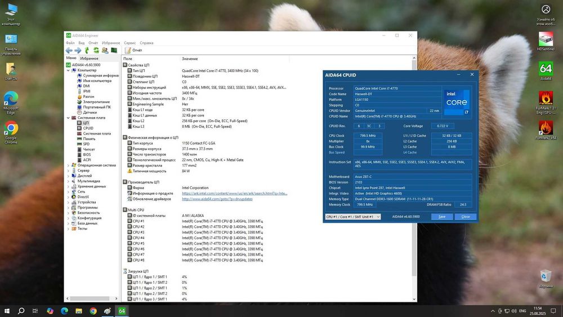Switch to the Избранное sidebar tab
This screenshot has width=563, height=317.
click(x=89, y=58)
